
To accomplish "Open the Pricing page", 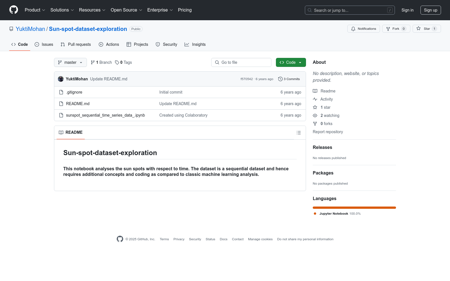I will [x=185, y=10].
